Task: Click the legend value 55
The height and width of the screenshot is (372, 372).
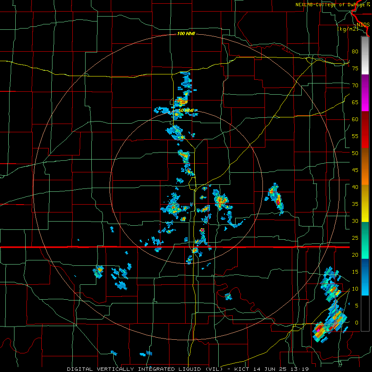Action: click(x=355, y=136)
